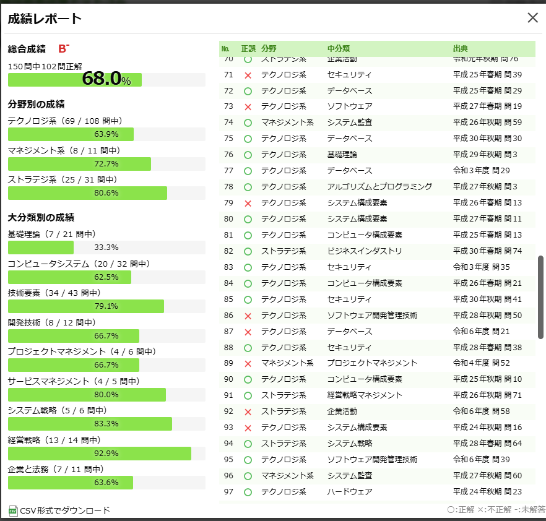Click the green circle mark on question 72
Viewport: 546px width, 521px height.
tap(248, 91)
